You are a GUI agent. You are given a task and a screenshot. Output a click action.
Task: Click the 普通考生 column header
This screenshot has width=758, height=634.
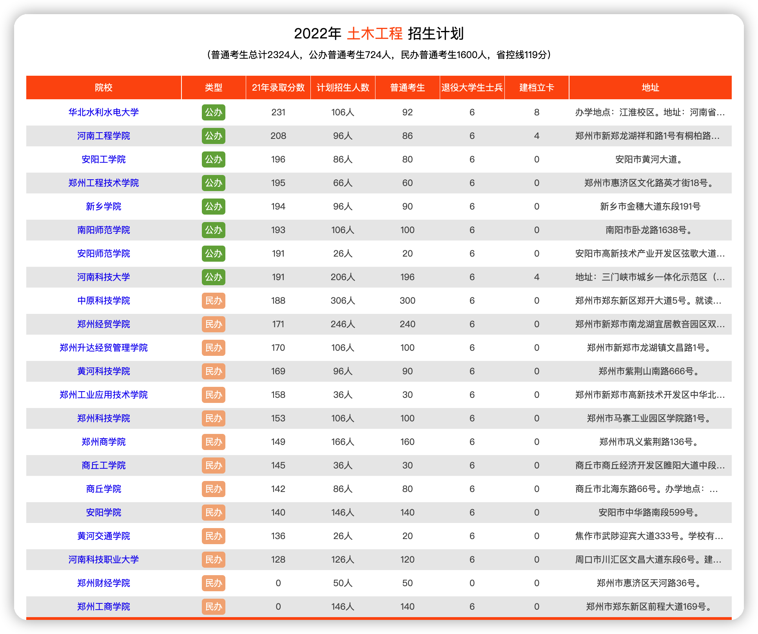[408, 87]
